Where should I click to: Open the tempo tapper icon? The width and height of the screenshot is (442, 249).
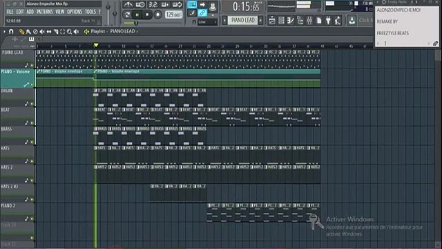[338, 20]
